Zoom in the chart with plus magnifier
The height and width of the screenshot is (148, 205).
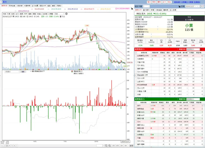pos(109,146)
